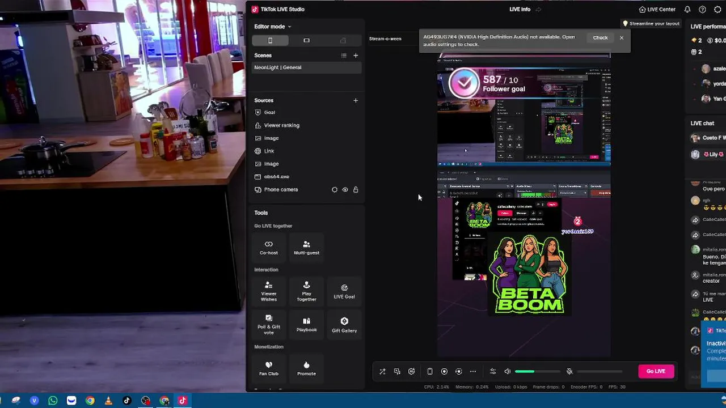This screenshot has height=408, width=726.
Task: Open WhatsApp from the taskbar
Action: pyautogui.click(x=53, y=401)
